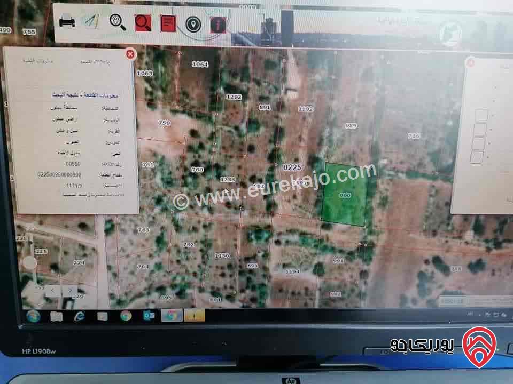This screenshot has width=513, height=384.
Task: Tick the second checkbox in right panel
Action: pyautogui.click(x=480, y=130)
